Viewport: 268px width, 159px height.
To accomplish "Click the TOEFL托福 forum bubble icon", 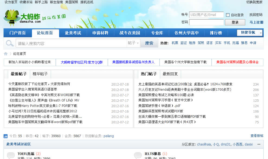I will [11, 155].
